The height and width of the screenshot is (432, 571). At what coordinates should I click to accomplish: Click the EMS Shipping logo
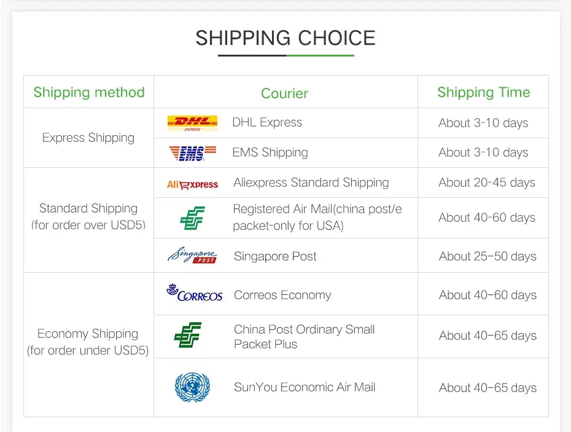[193, 153]
